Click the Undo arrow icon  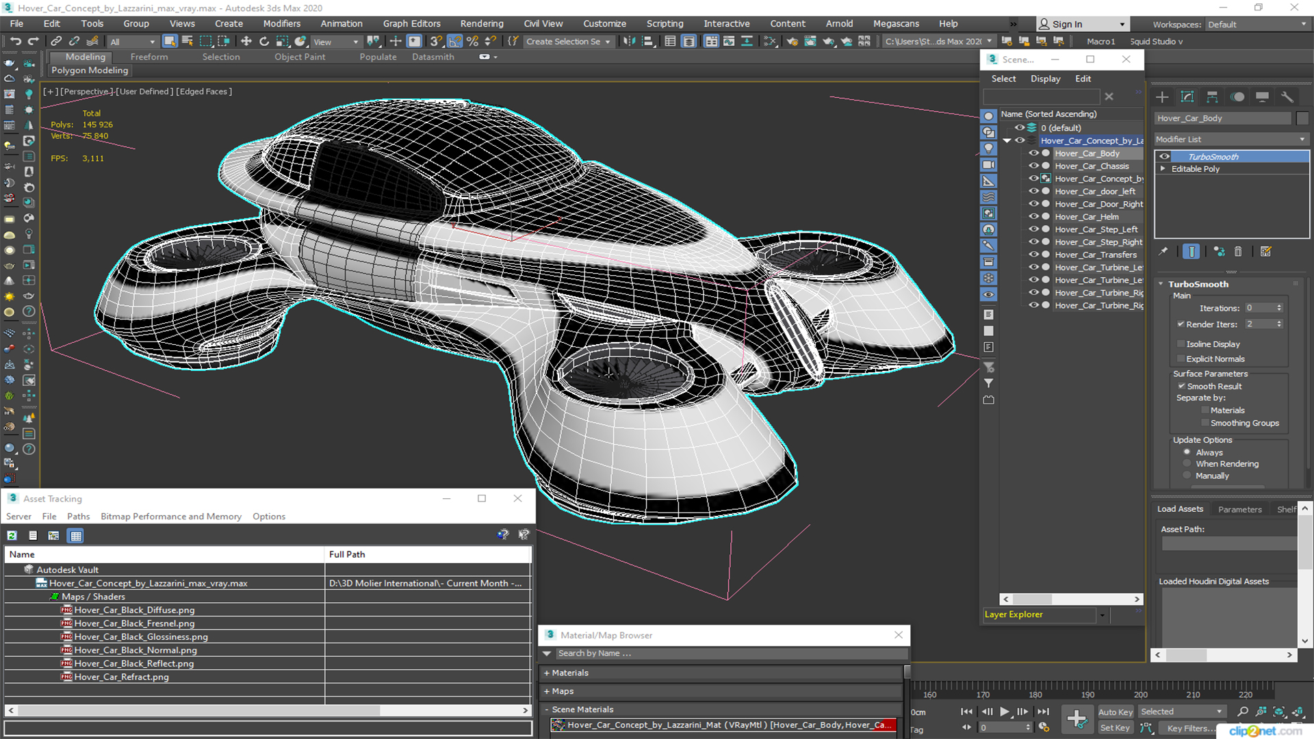point(16,42)
